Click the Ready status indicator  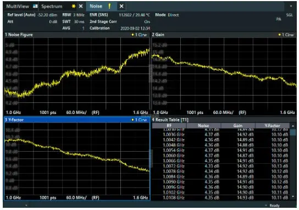(x=274, y=206)
